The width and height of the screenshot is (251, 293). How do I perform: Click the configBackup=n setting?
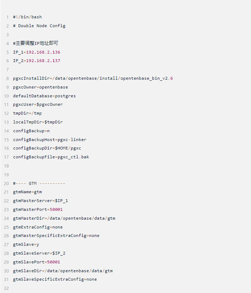(x=31, y=131)
